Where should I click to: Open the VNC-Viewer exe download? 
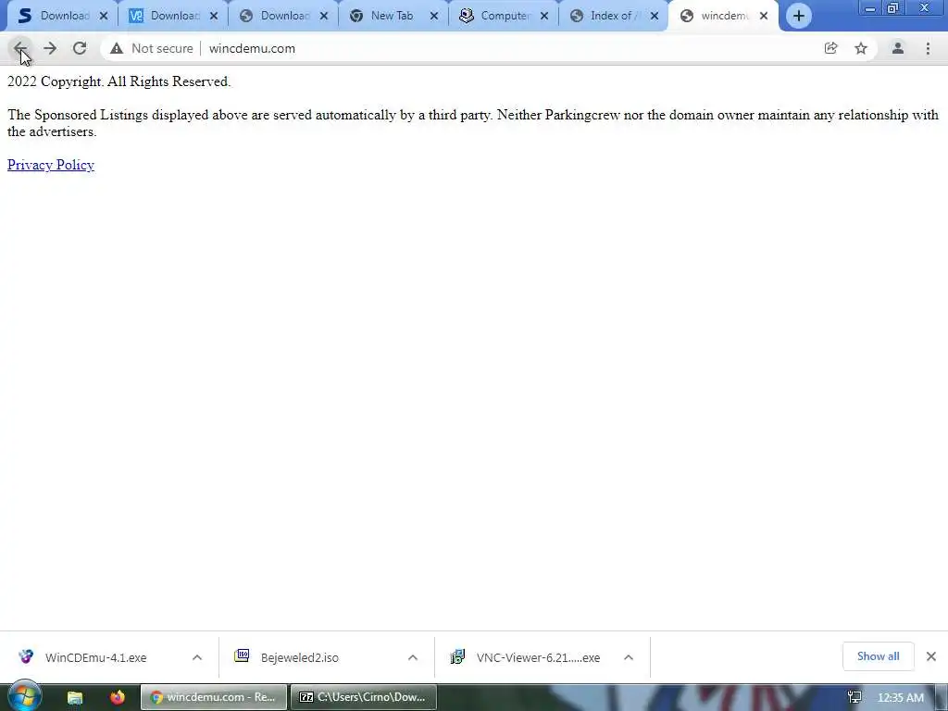click(538, 657)
